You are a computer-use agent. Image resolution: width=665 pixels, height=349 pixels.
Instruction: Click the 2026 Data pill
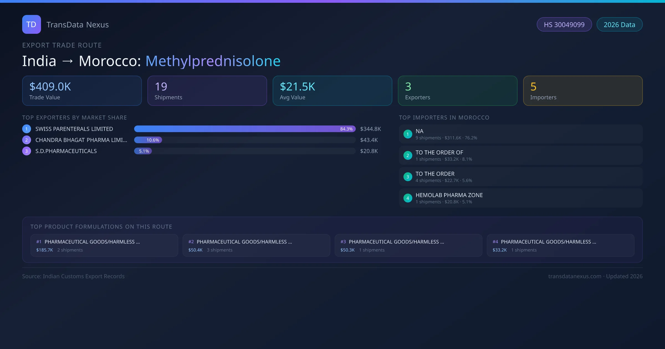point(619,25)
